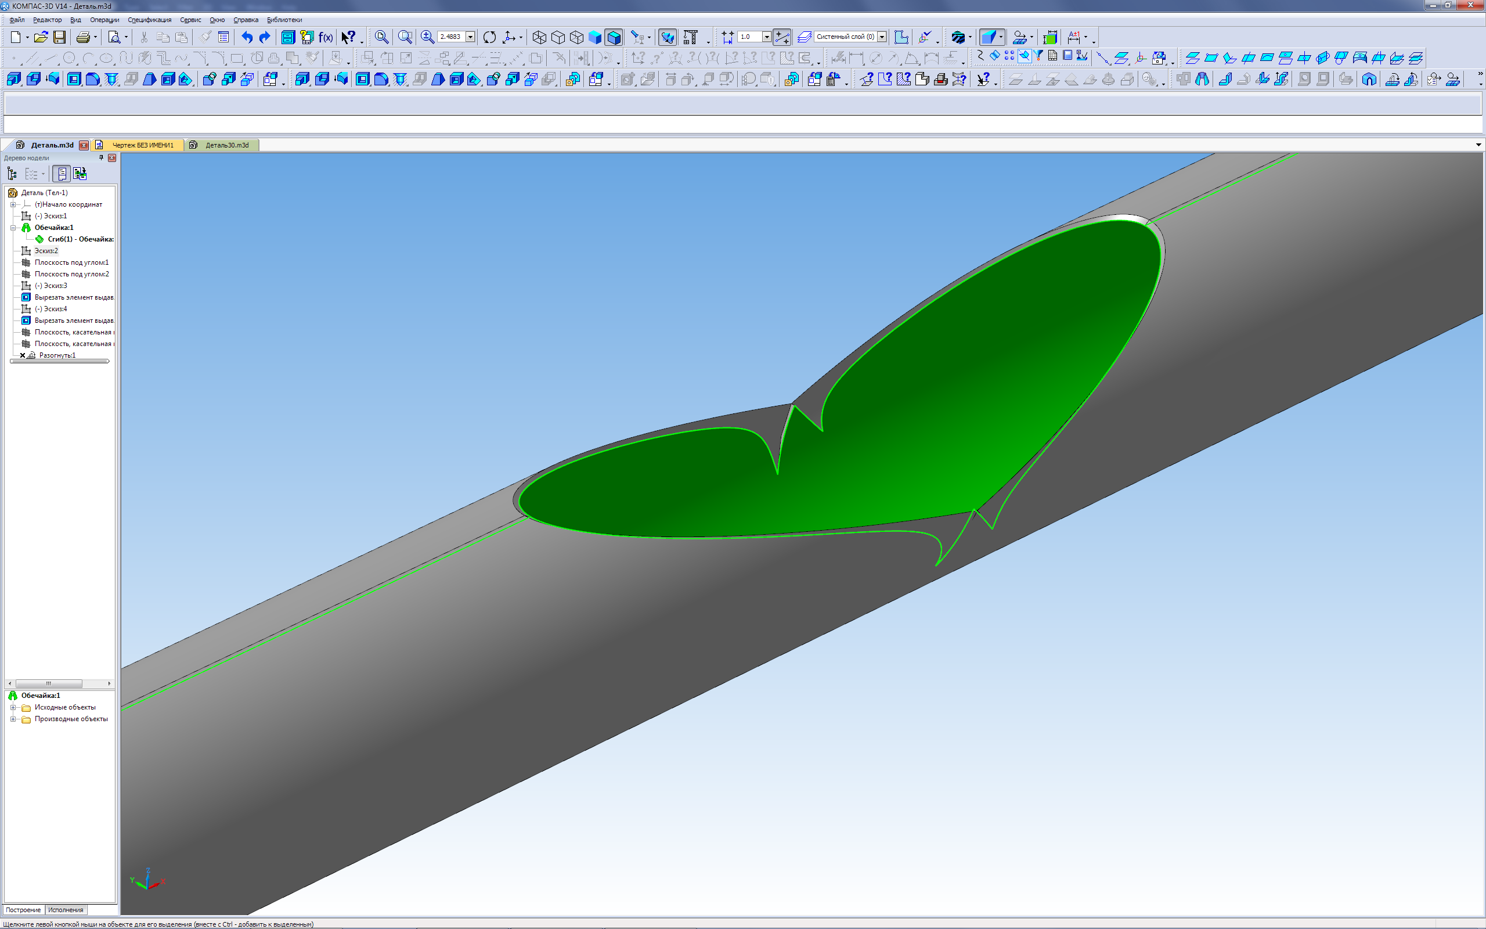Select Эскиз:2 in model tree
1486x929 pixels.
46,251
